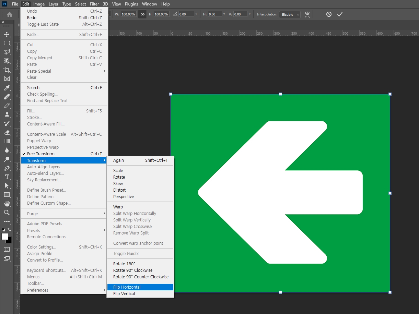The width and height of the screenshot is (419, 314).
Task: Switch to warp mode icon in options bar
Action: point(307,14)
